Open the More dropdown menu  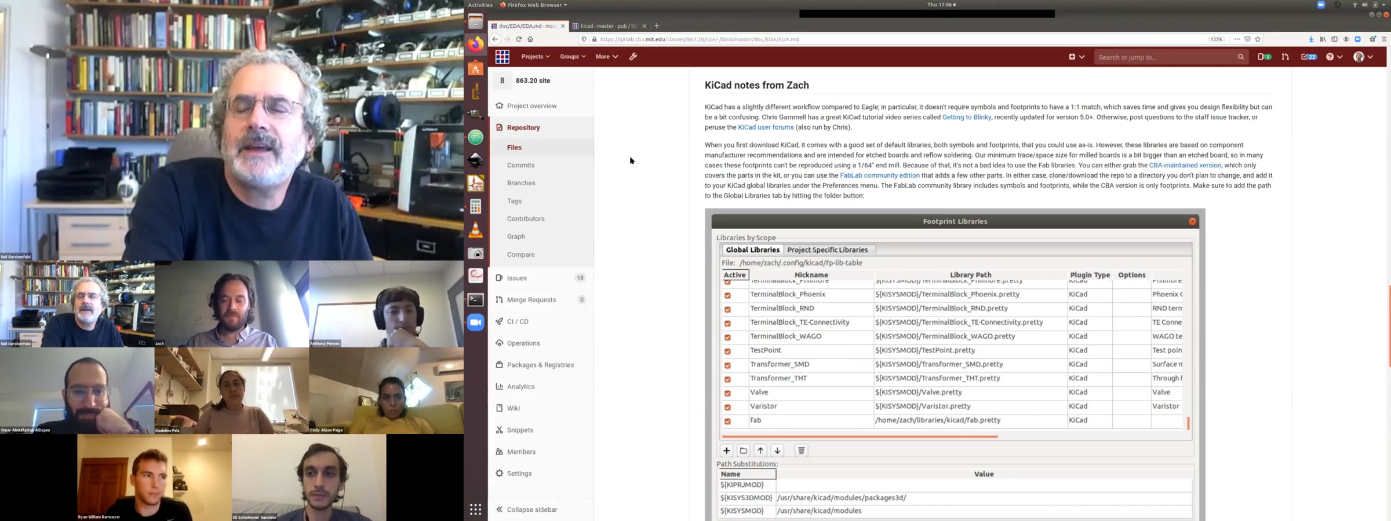click(x=607, y=57)
